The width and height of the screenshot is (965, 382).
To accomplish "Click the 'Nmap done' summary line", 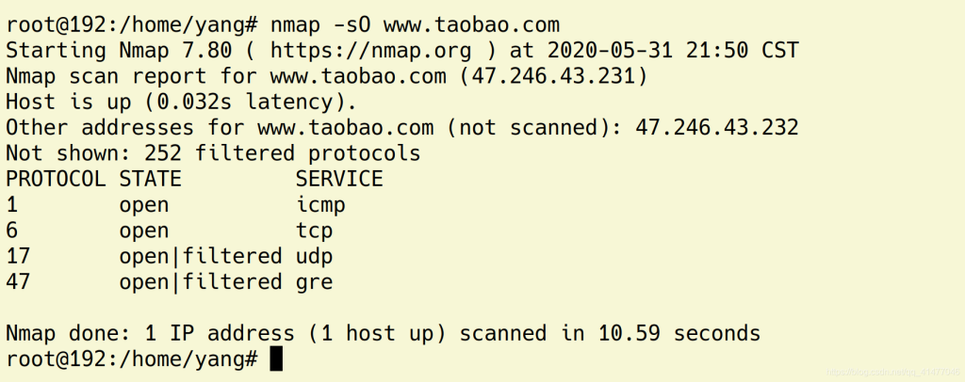I will click(x=384, y=334).
